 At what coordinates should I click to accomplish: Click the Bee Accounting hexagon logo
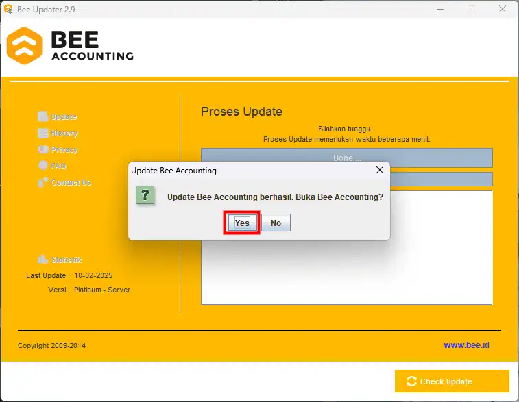[x=25, y=46]
